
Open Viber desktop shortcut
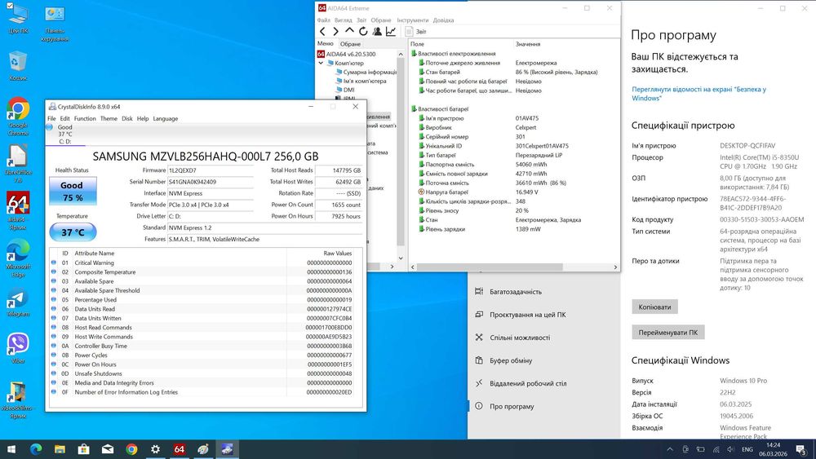18,348
